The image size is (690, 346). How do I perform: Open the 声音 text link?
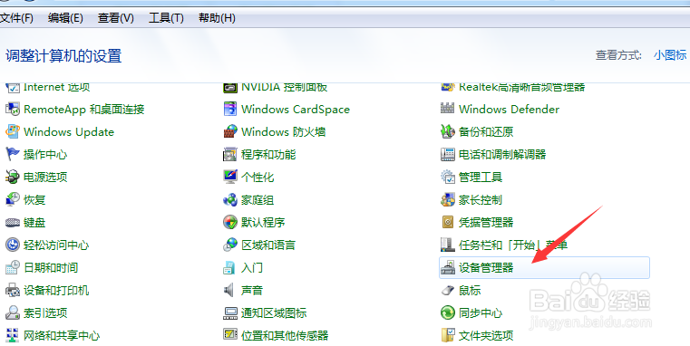coord(252,291)
